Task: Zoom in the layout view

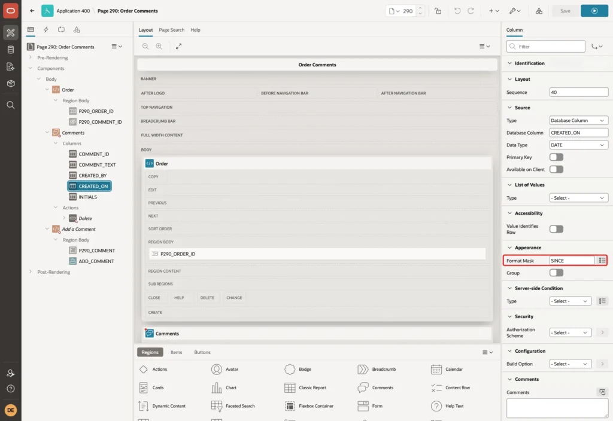Action: (x=159, y=46)
